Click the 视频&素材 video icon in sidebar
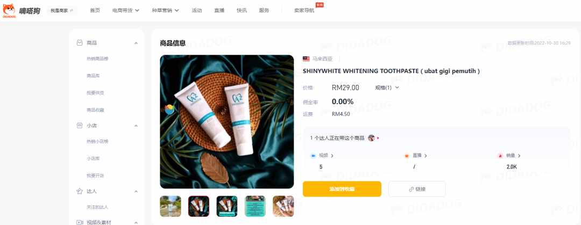Screen dimensions: 581x225 pos(79,222)
